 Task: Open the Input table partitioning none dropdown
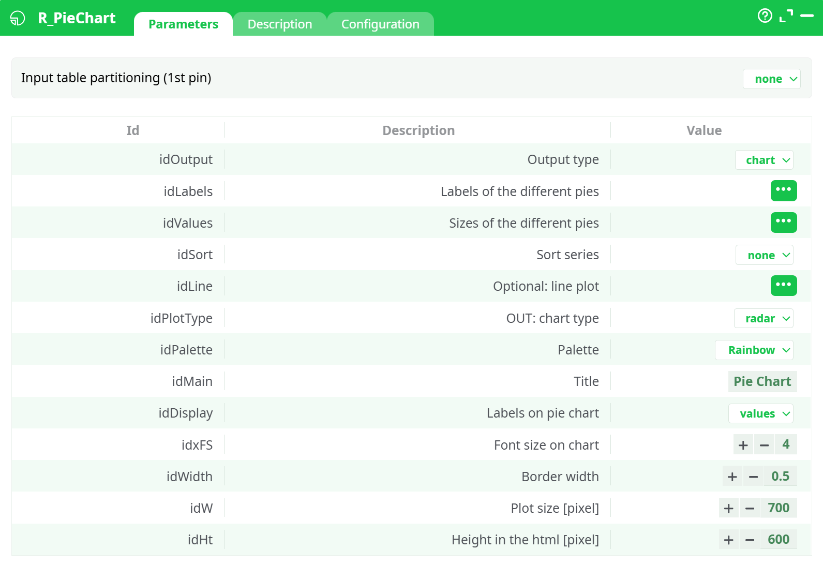point(772,79)
